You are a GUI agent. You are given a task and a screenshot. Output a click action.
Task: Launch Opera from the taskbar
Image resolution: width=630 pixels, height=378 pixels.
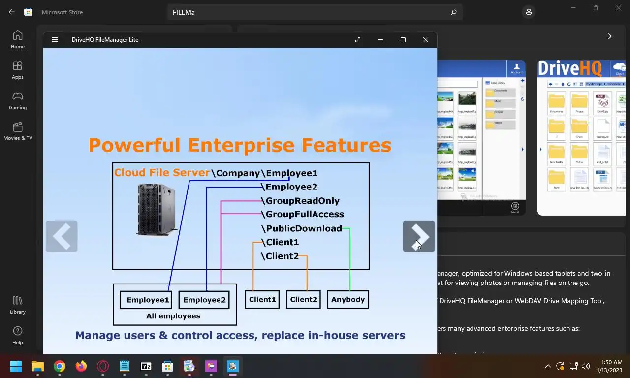[x=103, y=366]
